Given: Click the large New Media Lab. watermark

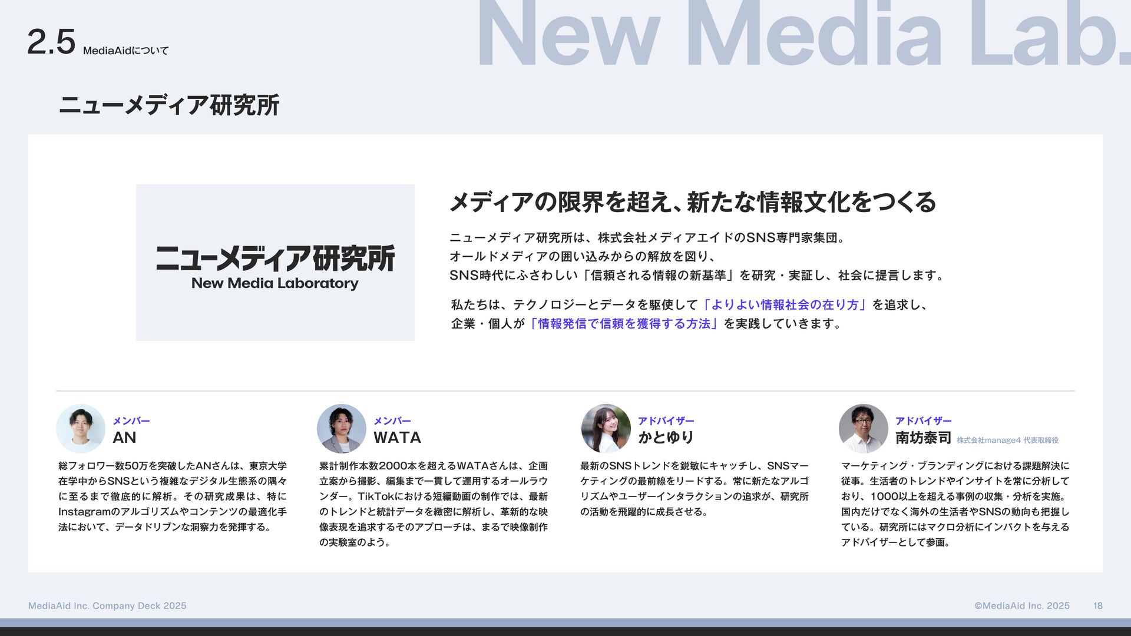Looking at the screenshot, I should (x=801, y=35).
